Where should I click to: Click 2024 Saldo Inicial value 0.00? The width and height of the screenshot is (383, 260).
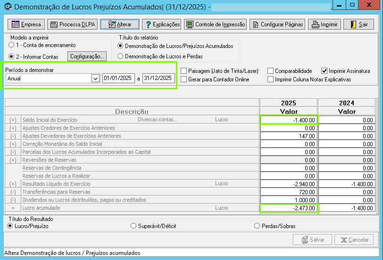tap(347, 120)
